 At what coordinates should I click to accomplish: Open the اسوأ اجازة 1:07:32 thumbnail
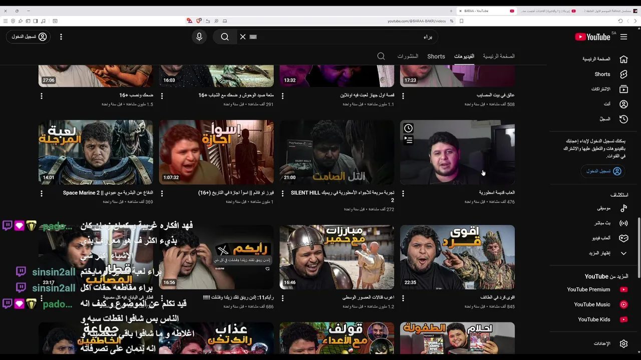[x=216, y=152]
